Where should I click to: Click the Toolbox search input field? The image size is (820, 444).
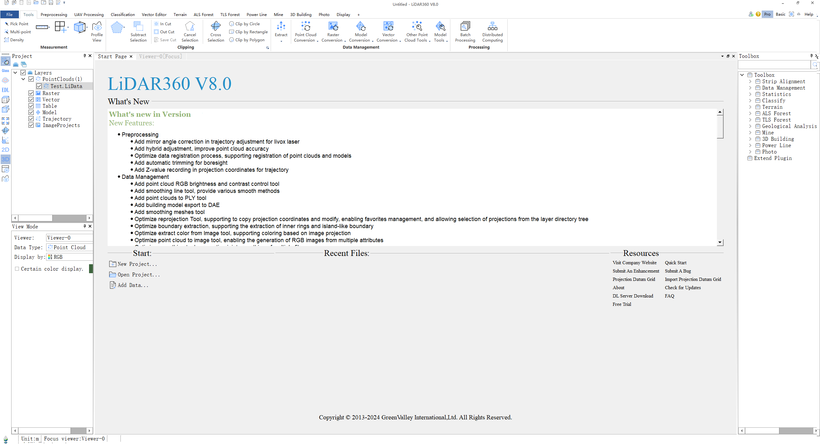[x=775, y=65]
